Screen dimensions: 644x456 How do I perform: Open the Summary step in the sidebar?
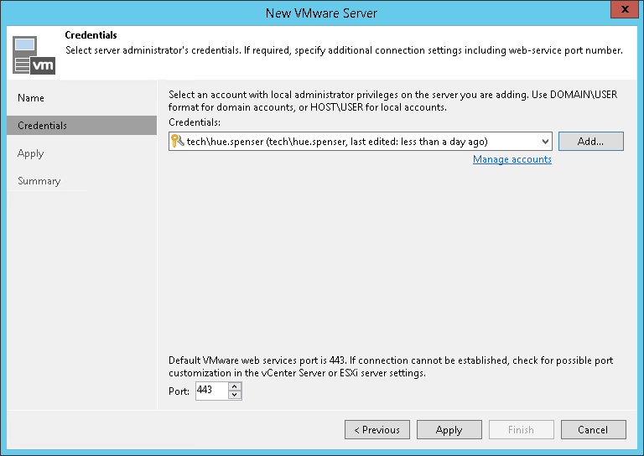click(39, 181)
